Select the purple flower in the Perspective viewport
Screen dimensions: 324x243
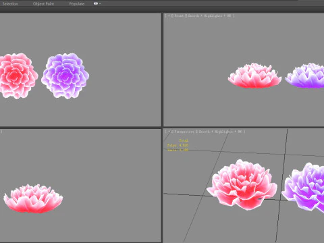pos(304,188)
